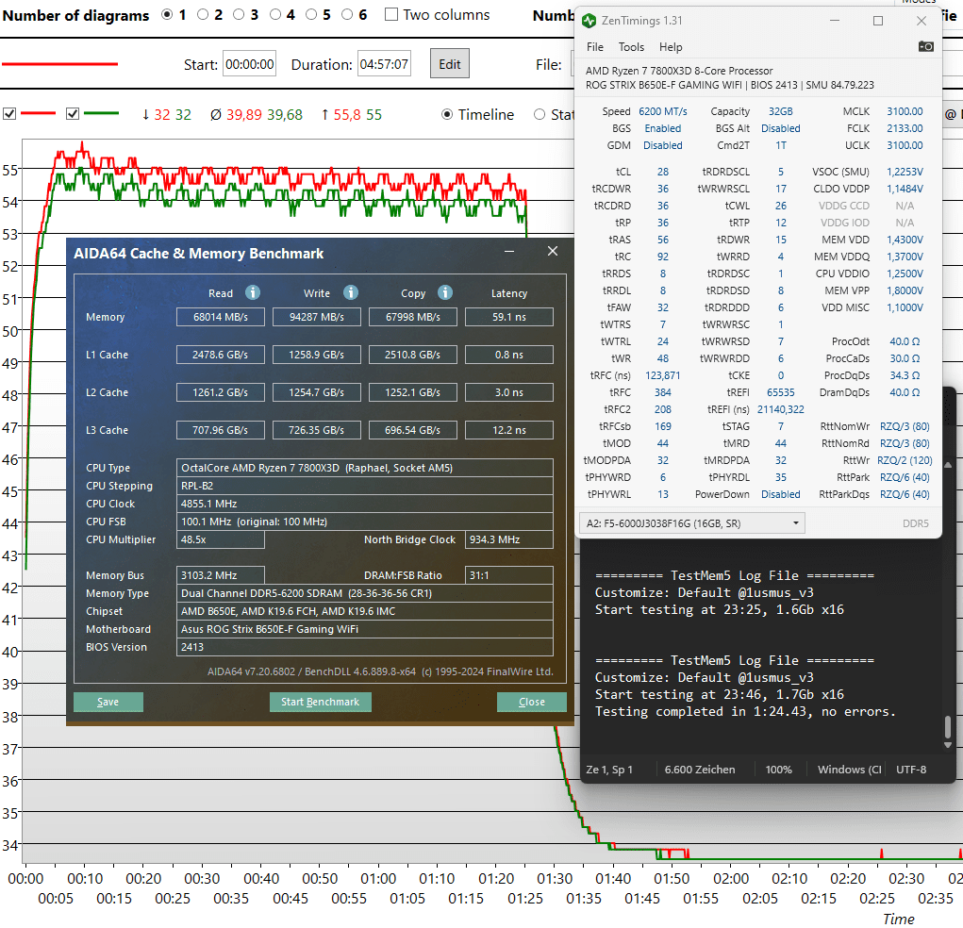Click Start Benchmark in AIDA64
This screenshot has height=928, width=963.
tap(320, 702)
